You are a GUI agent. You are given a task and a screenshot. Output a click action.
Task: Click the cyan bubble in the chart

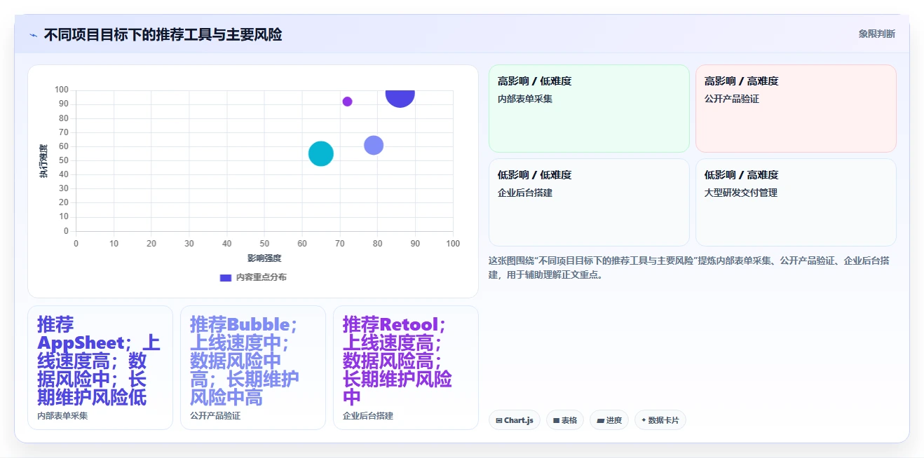320,153
